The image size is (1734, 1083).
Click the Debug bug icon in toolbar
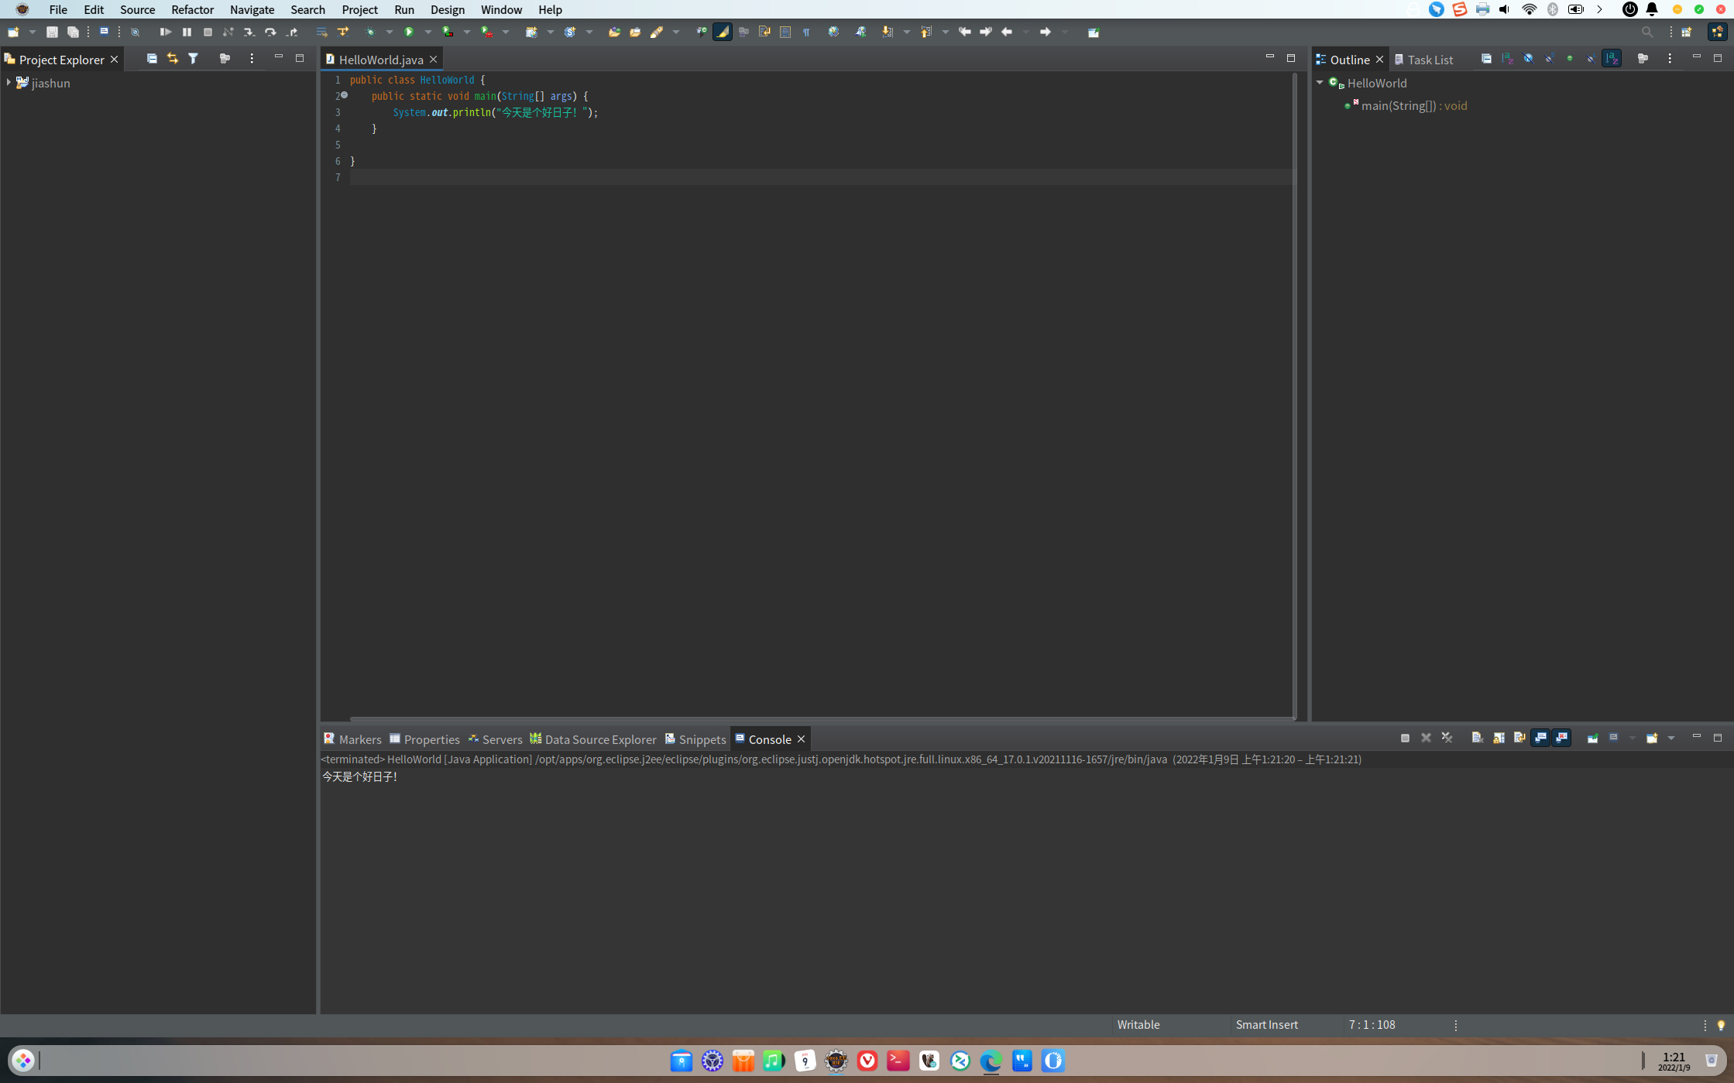pyautogui.click(x=370, y=32)
